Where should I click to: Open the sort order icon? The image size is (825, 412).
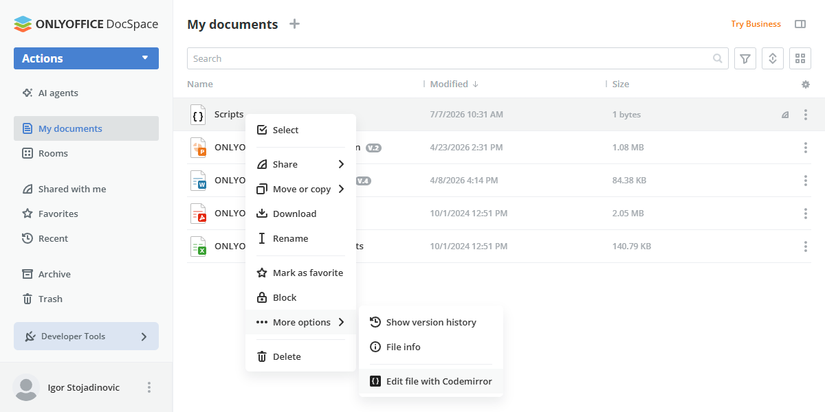773,58
